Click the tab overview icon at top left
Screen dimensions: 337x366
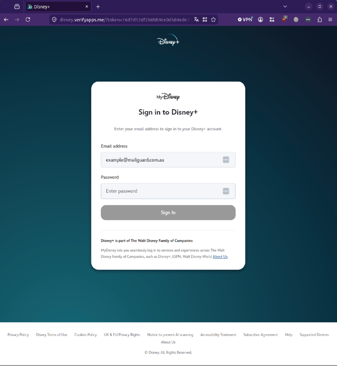coord(17,7)
